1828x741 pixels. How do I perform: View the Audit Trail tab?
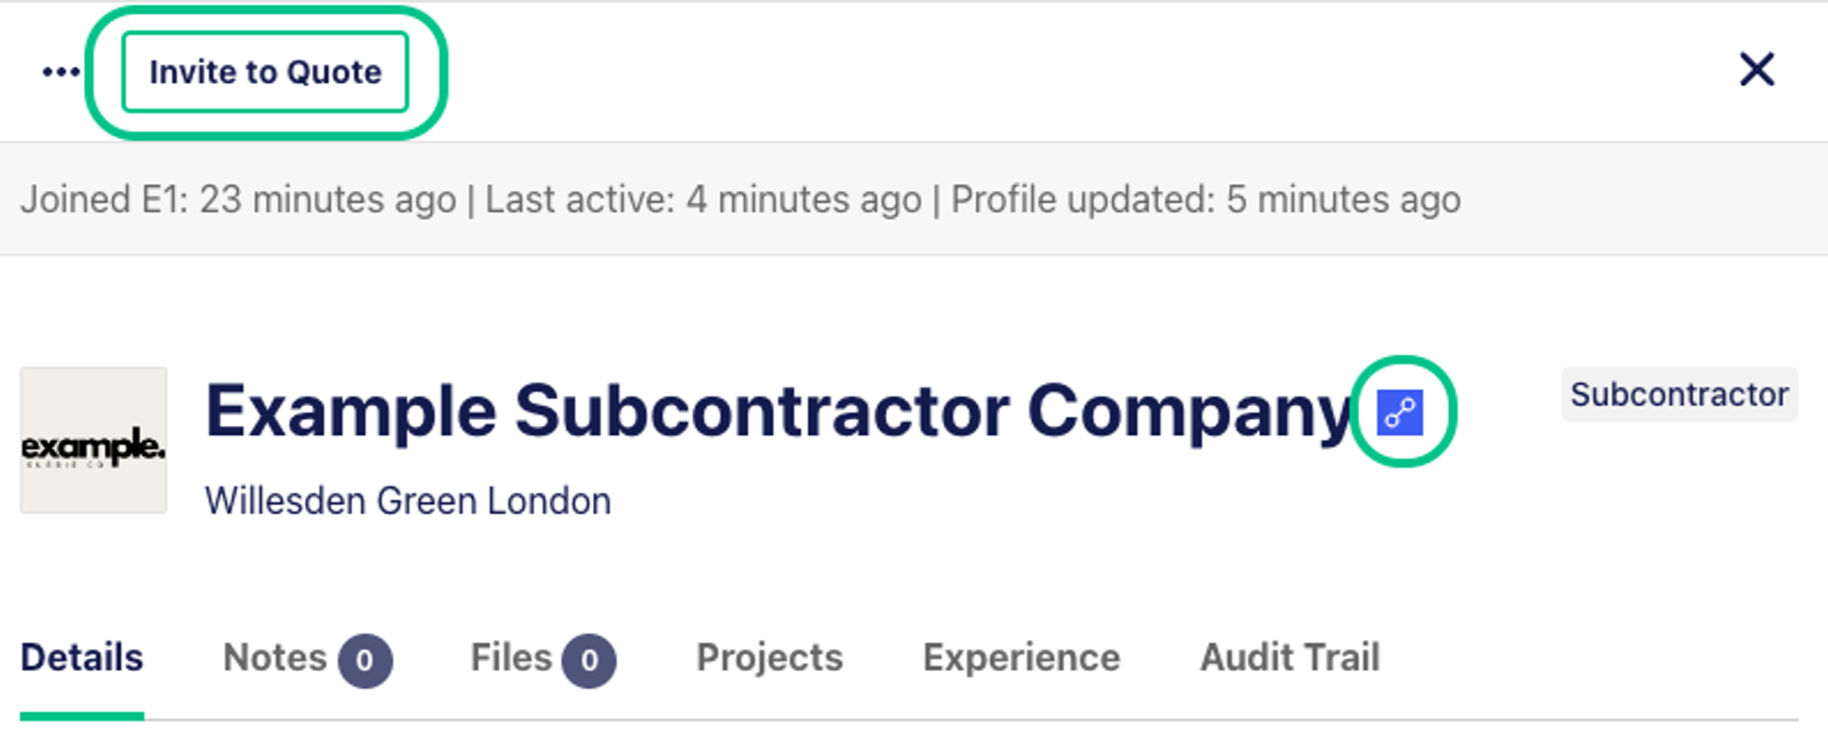coord(1290,657)
